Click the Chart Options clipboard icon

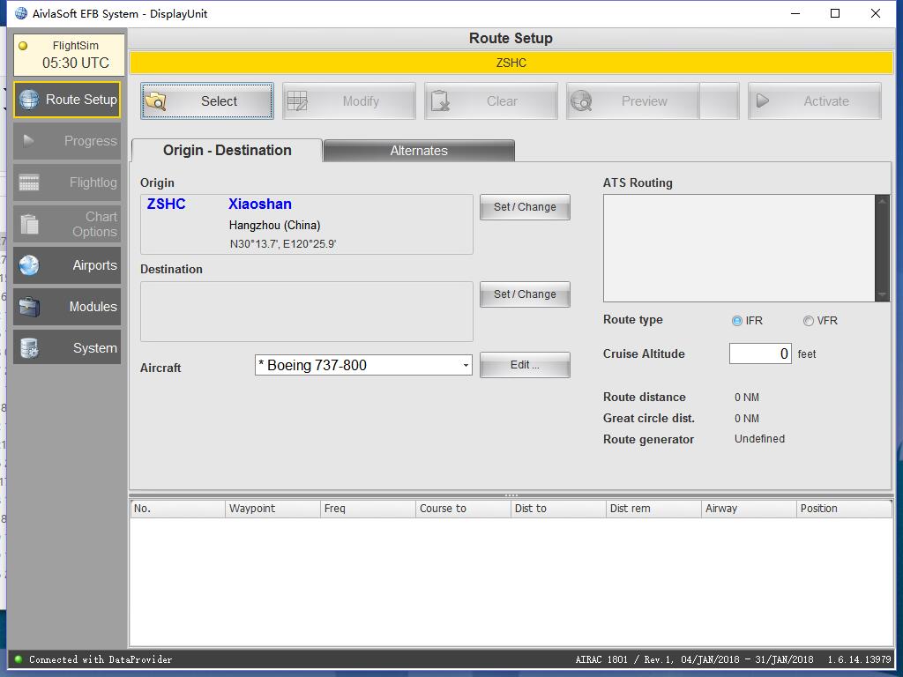point(29,224)
